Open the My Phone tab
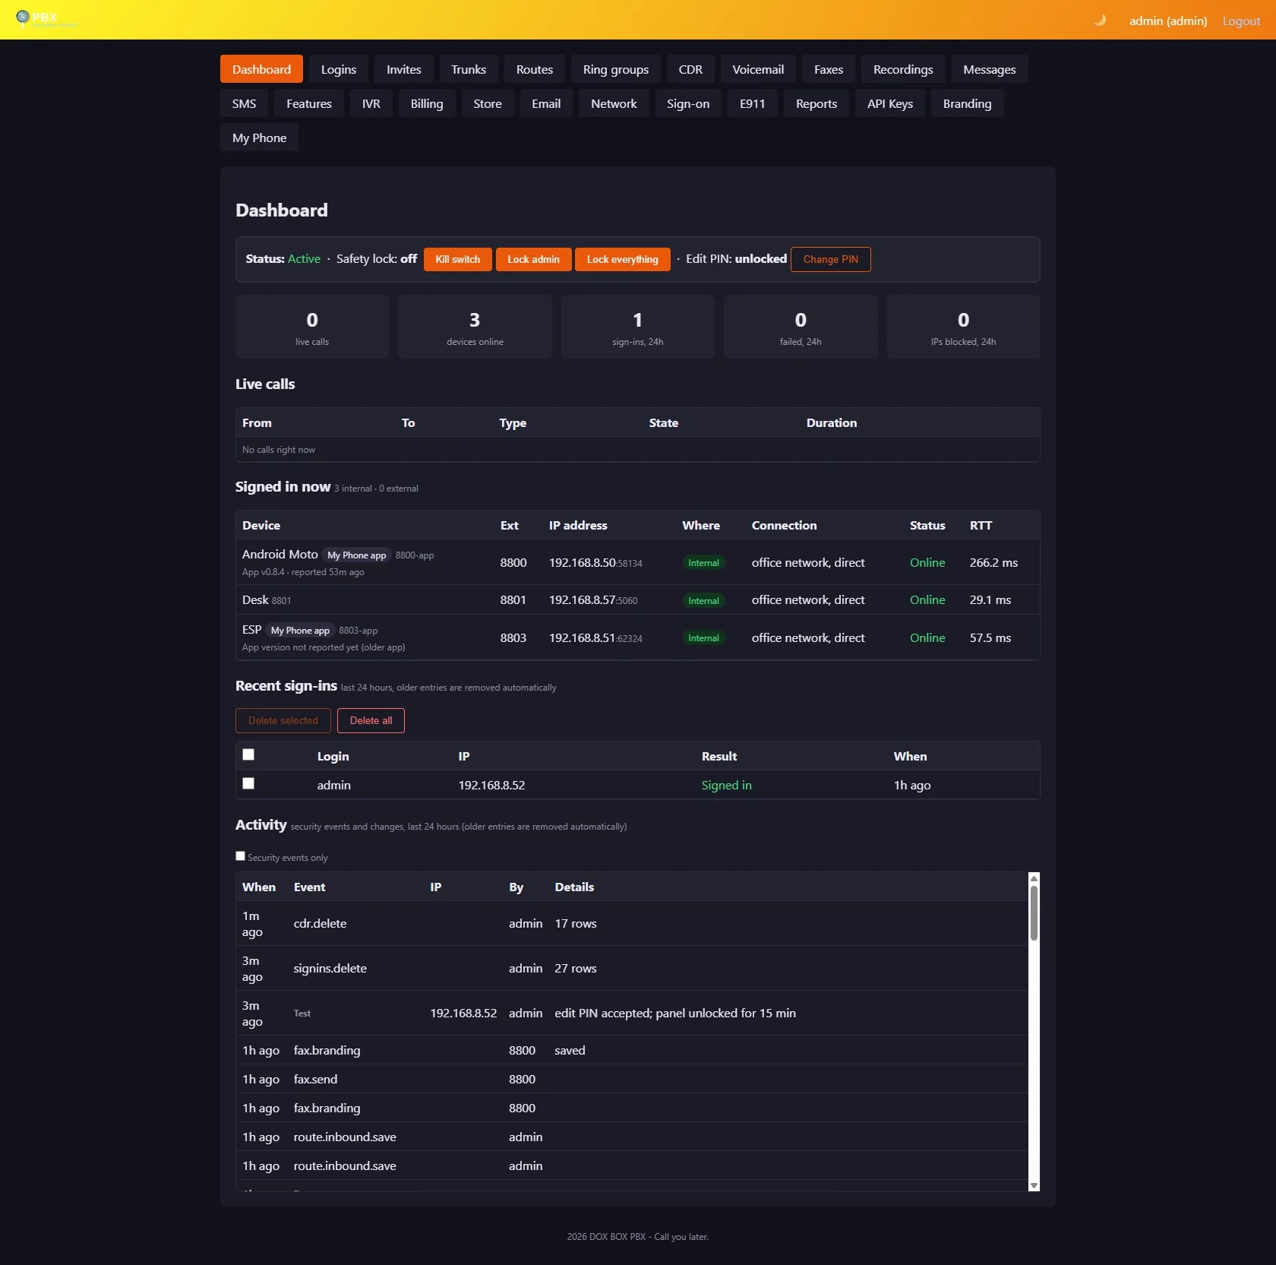Viewport: 1276px width, 1265px height. [x=260, y=138]
